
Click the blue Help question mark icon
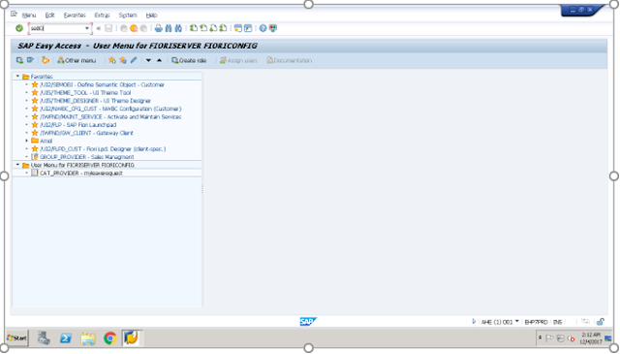[x=263, y=28]
